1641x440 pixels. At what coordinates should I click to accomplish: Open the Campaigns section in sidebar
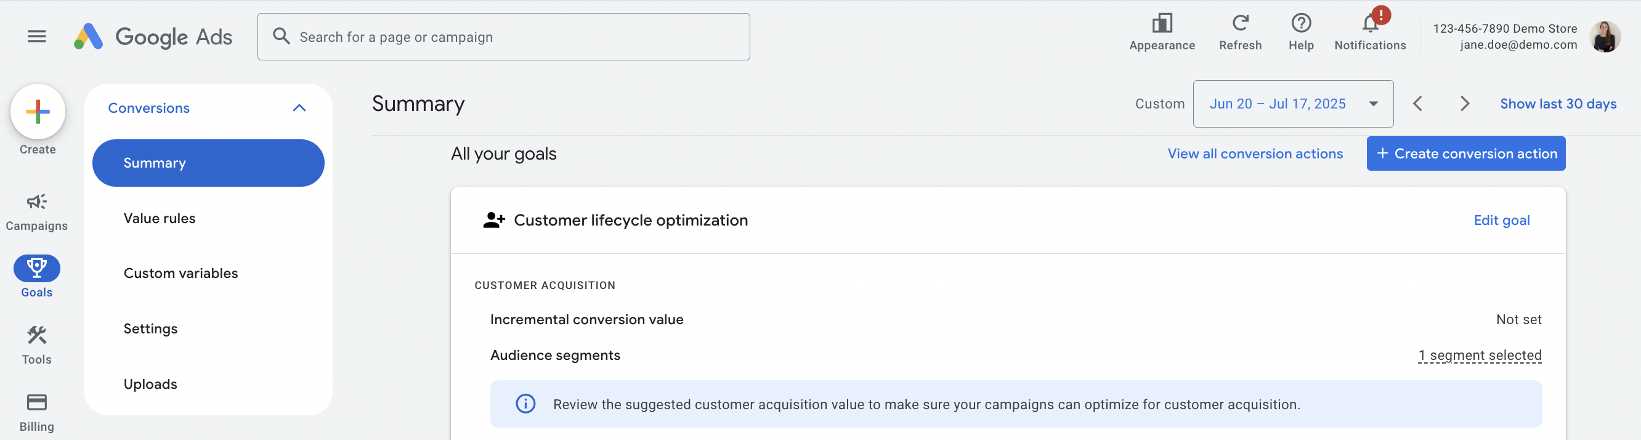(x=36, y=210)
